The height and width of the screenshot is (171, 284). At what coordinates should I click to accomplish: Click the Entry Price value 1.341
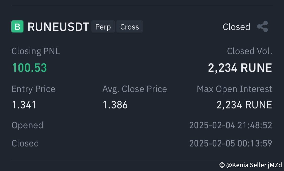point(23,105)
